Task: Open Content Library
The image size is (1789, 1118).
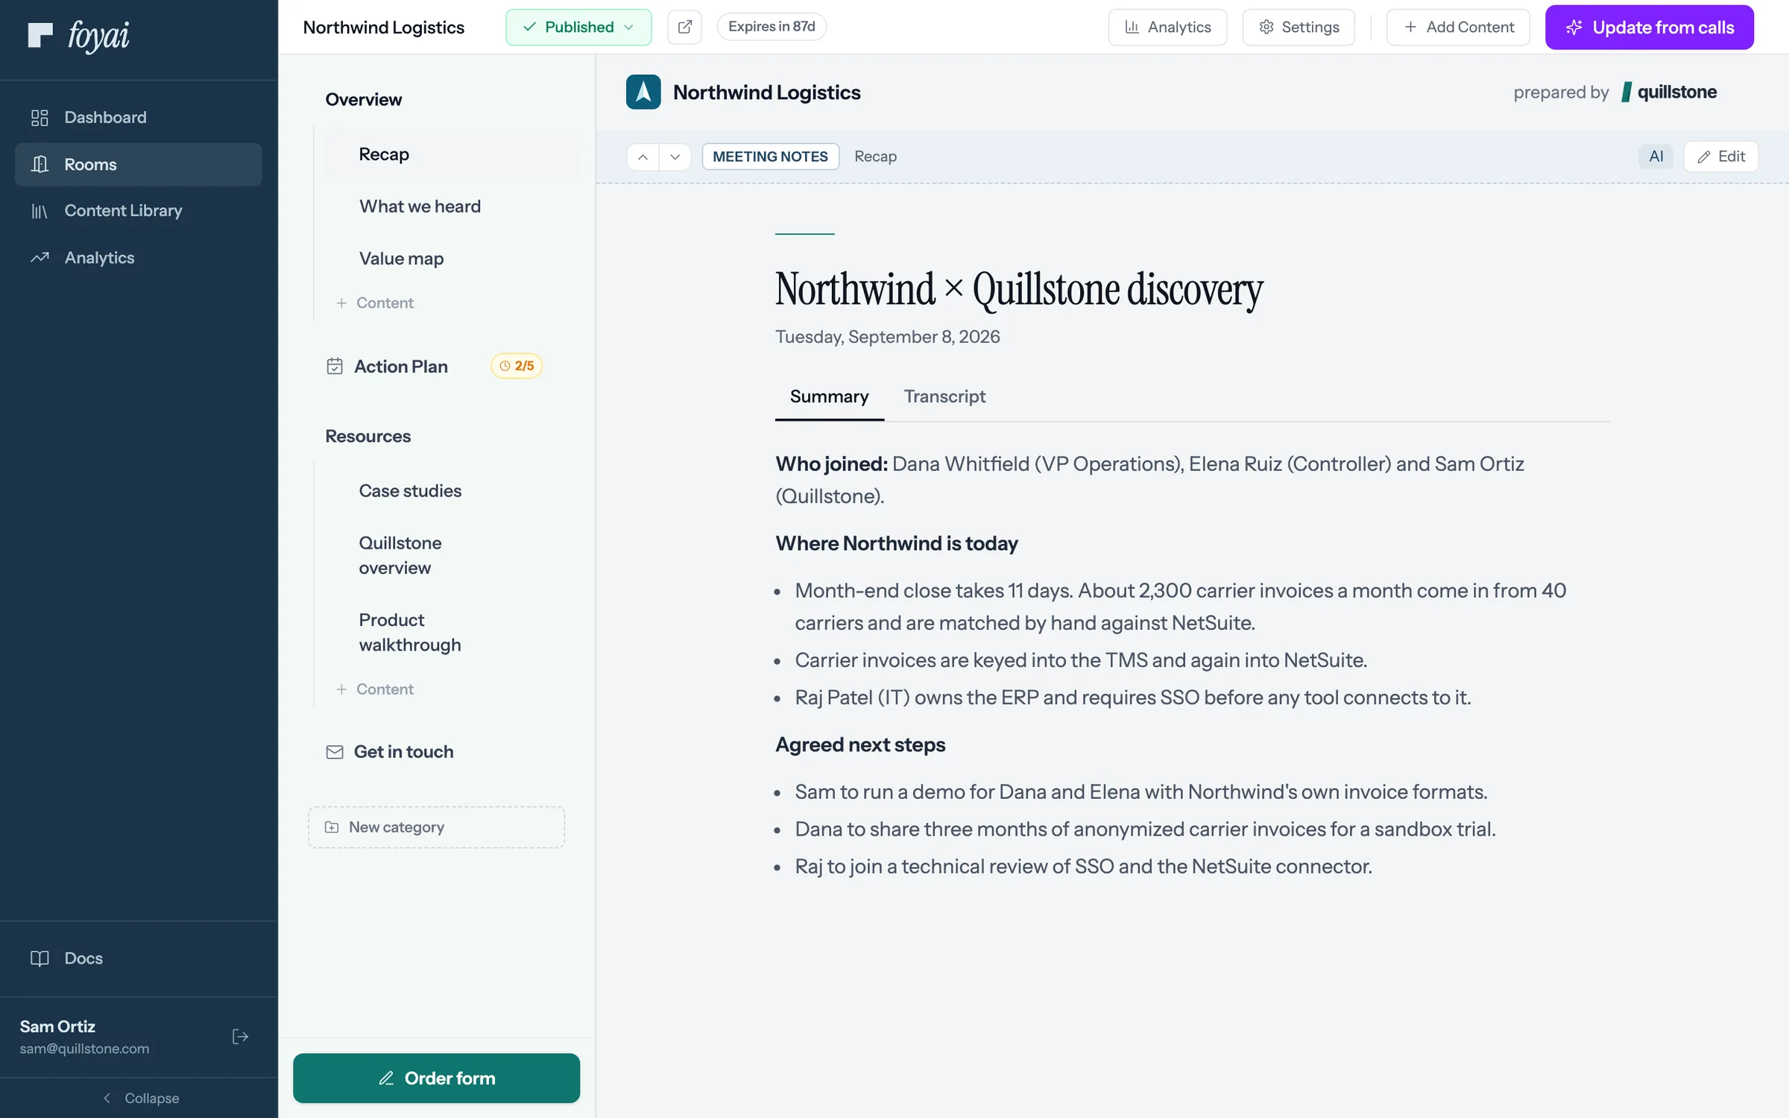Action: point(138,211)
